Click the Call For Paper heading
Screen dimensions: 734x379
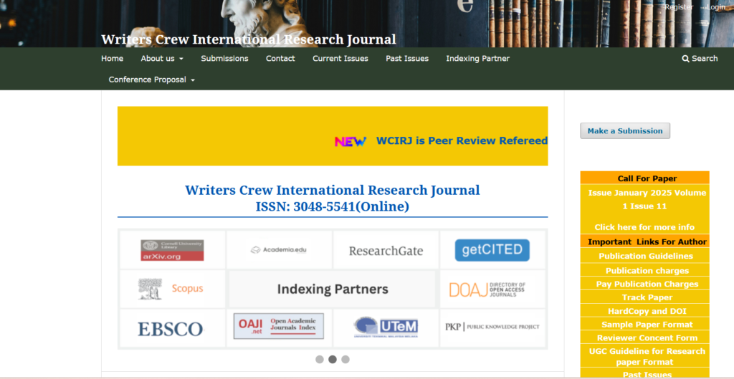(x=647, y=178)
